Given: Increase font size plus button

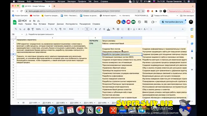Looking at the screenshot, I should pyautogui.click(x=91, y=29).
